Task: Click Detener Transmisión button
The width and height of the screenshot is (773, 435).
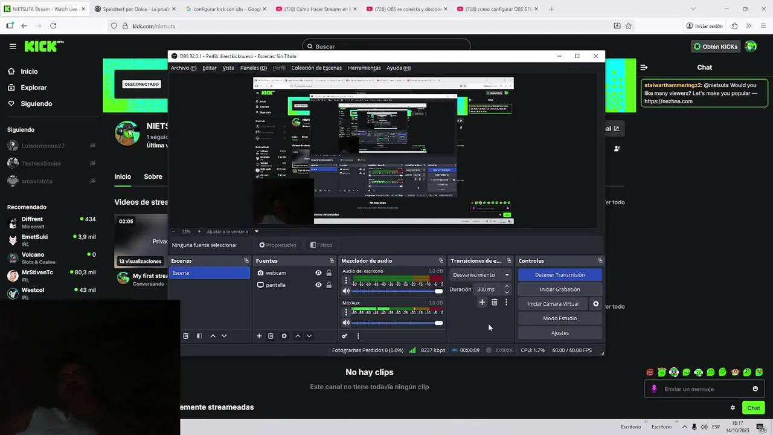Action: [x=560, y=275]
